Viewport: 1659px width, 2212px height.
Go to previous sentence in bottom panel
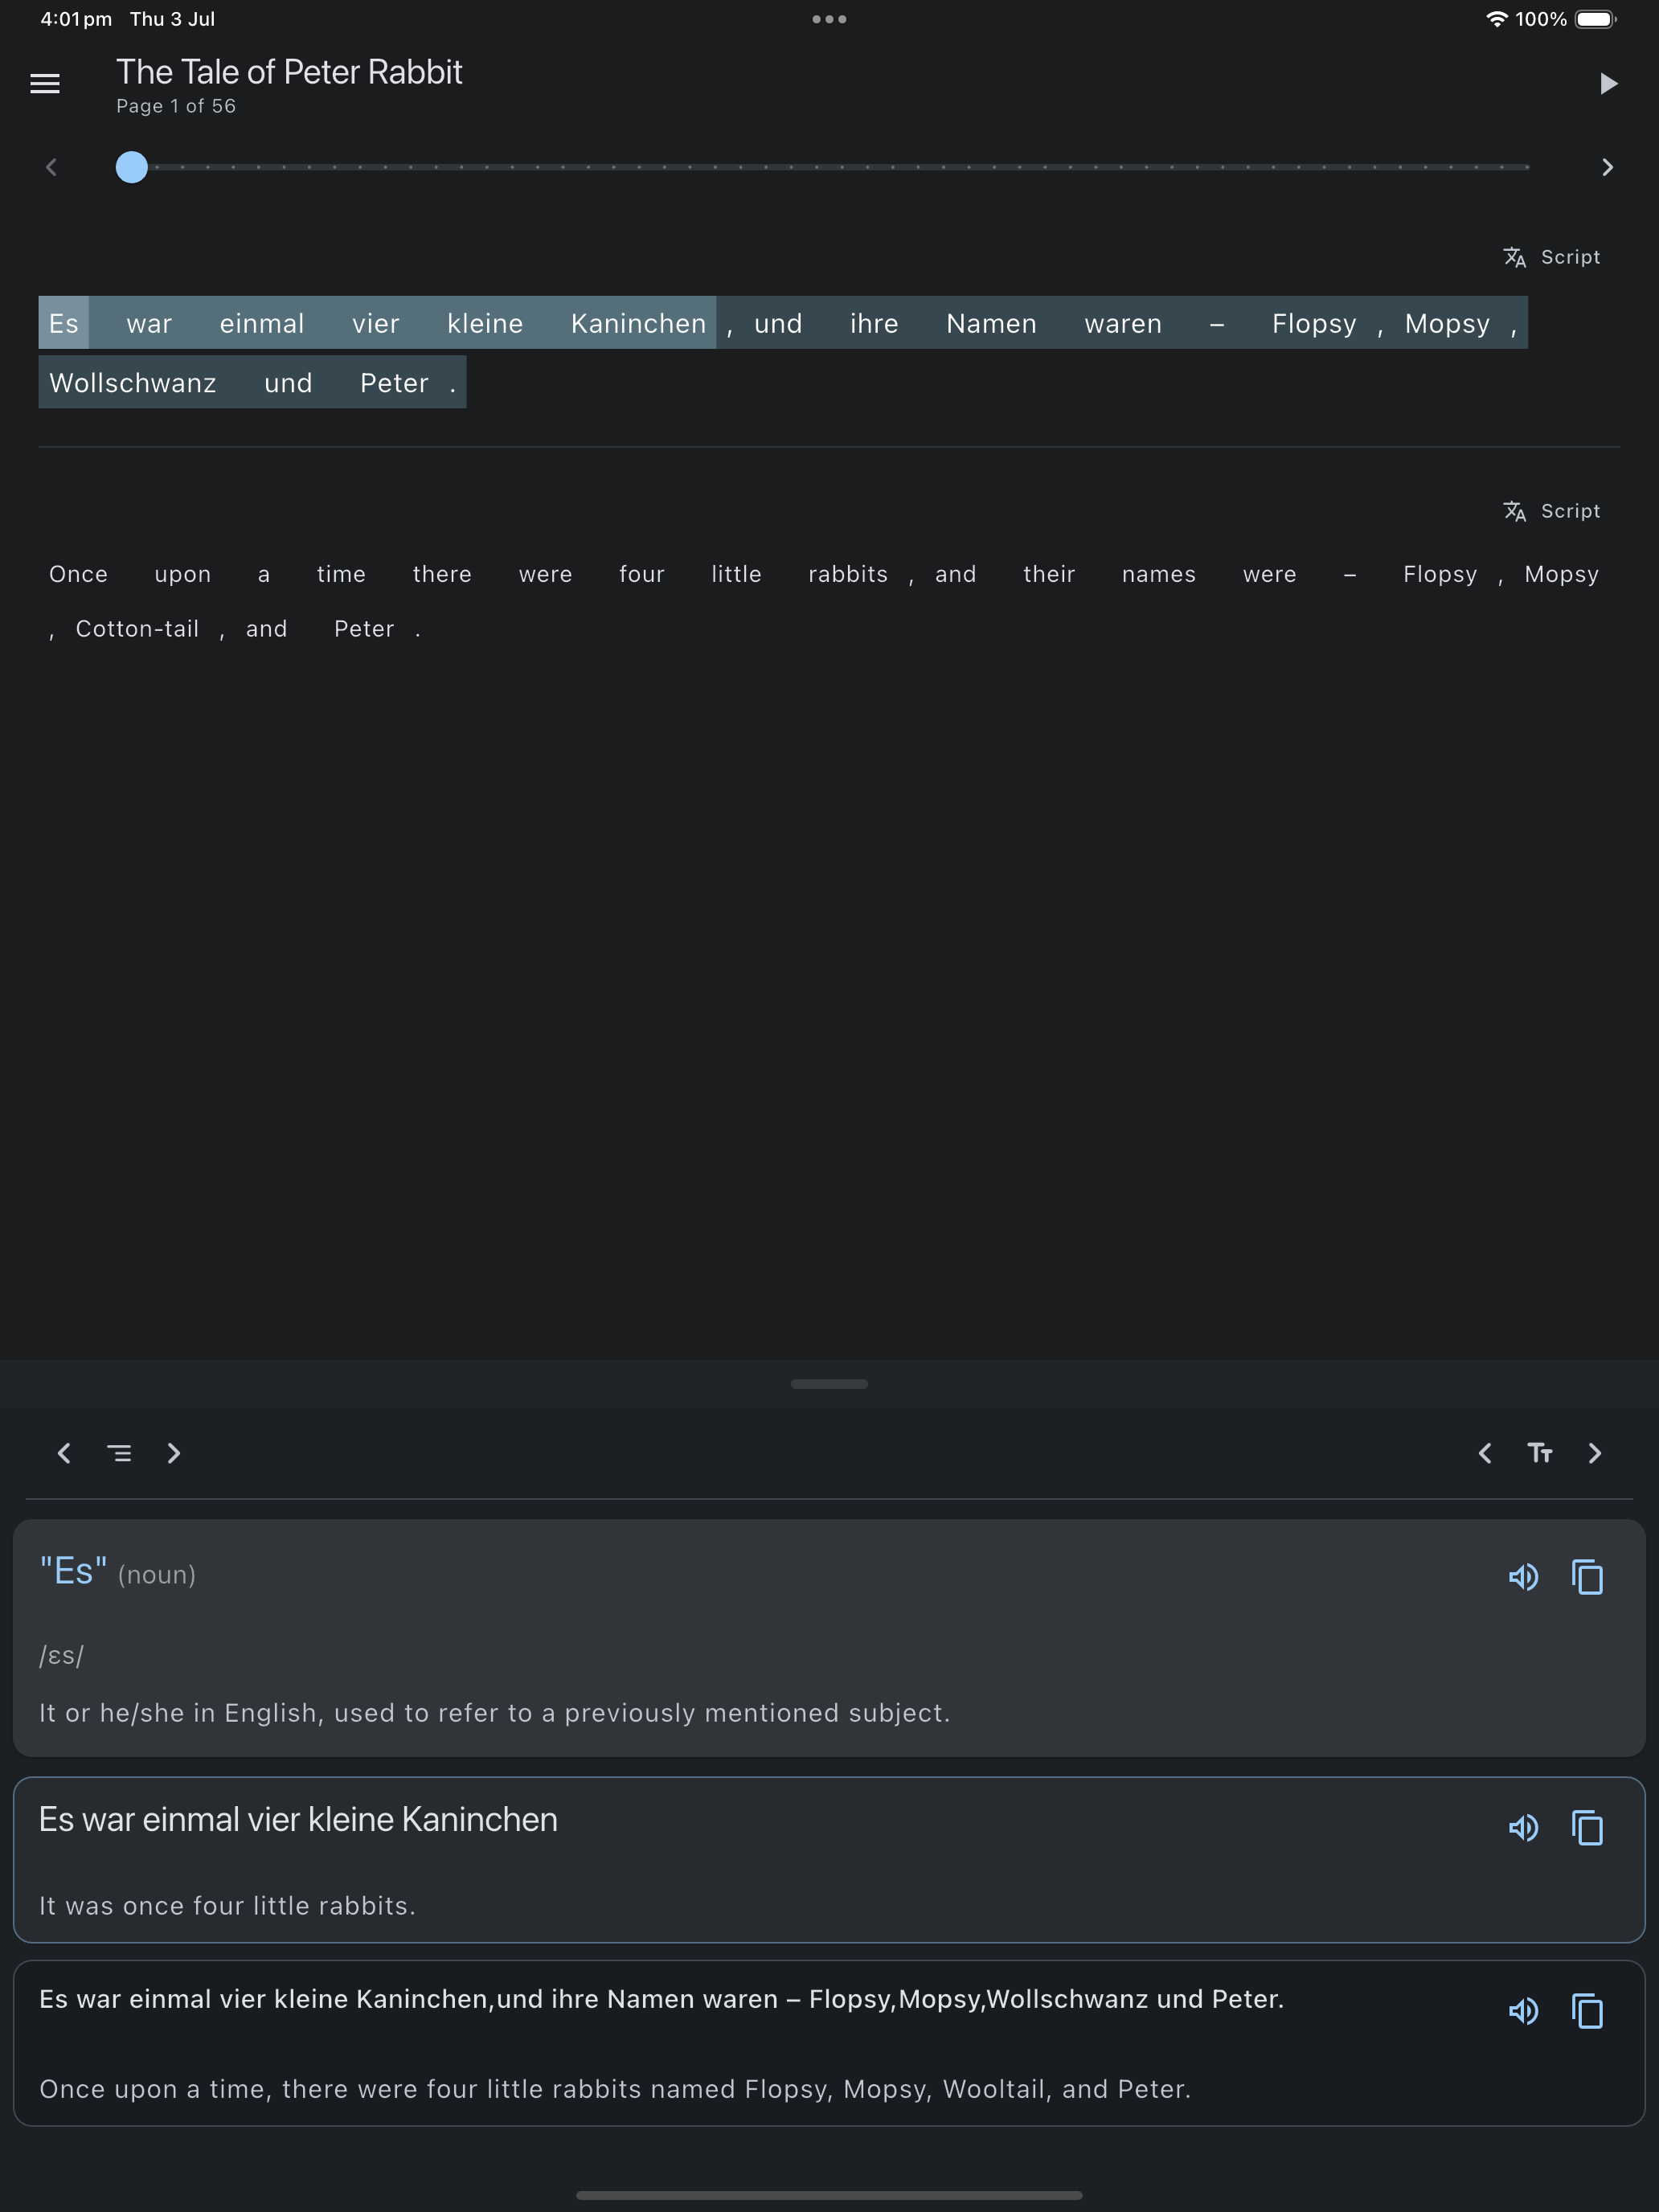64,1453
